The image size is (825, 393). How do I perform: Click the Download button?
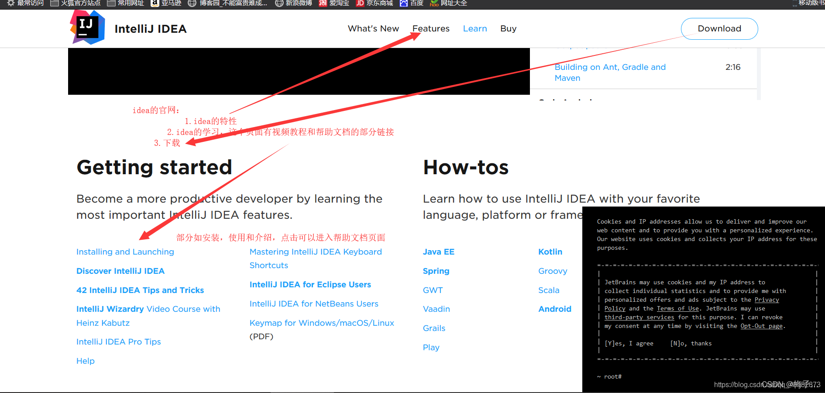pos(719,29)
